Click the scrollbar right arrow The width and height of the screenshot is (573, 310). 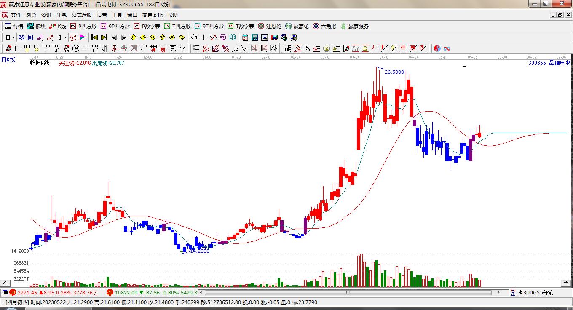click(x=499, y=292)
